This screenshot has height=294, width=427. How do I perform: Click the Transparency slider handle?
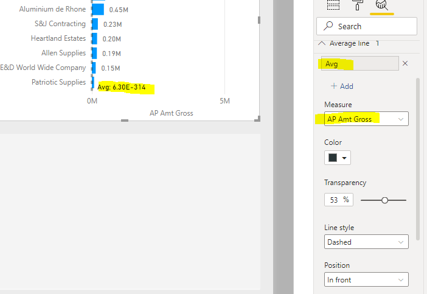click(x=384, y=200)
